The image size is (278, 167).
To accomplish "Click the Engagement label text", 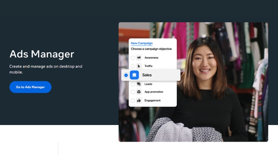I will [x=152, y=100].
